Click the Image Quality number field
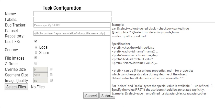215x108 pixels. click(41, 80)
